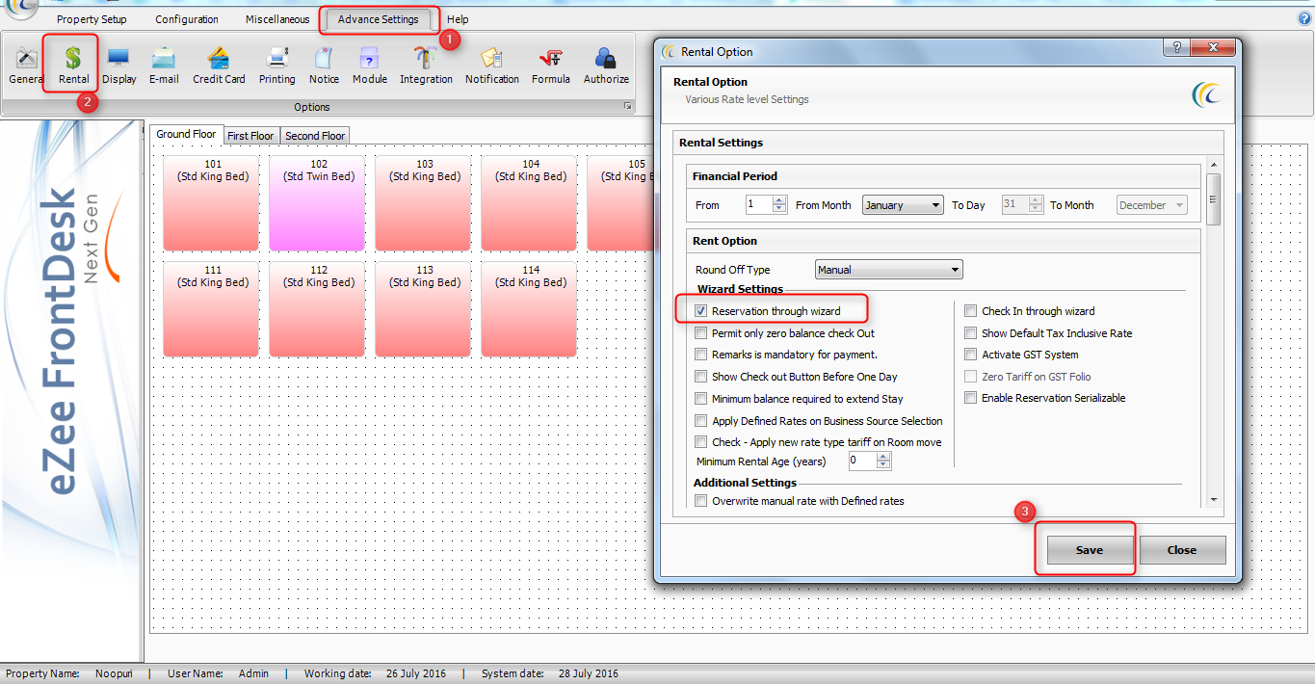Click the To Day stepper arrows
This screenshot has height=685, width=1315.
pyautogui.click(x=1036, y=205)
